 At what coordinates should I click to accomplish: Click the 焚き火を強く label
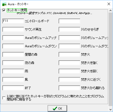(89, 63)
